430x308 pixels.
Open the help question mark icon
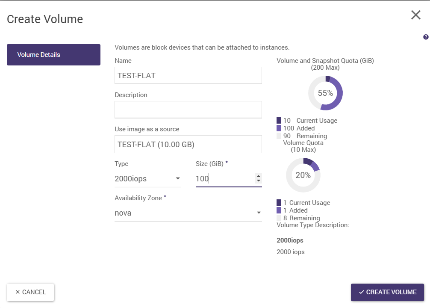point(426,37)
